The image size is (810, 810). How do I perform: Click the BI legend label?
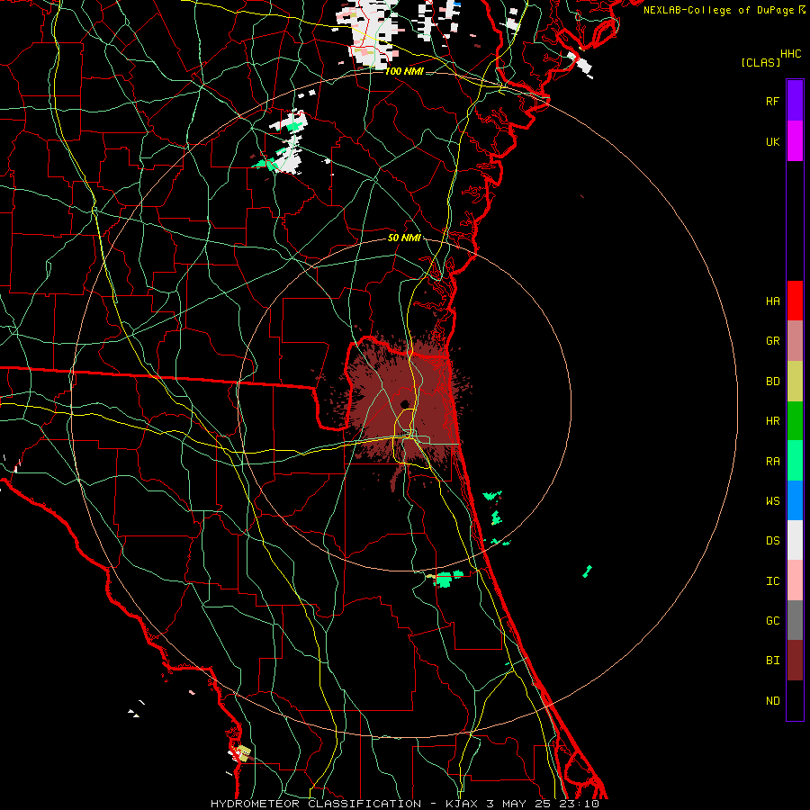772,661
